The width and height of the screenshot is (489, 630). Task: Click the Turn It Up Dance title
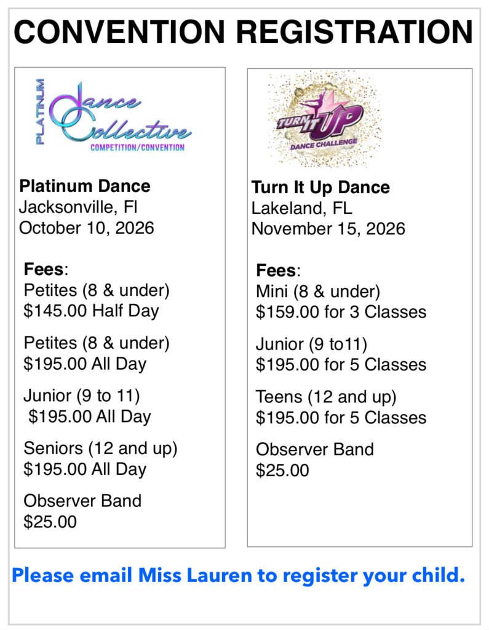(x=320, y=187)
